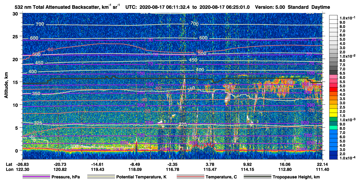The width and height of the screenshot is (358, 183).
Task: Click the 'Tropopause Height, km' legend label
Action: 296,177
